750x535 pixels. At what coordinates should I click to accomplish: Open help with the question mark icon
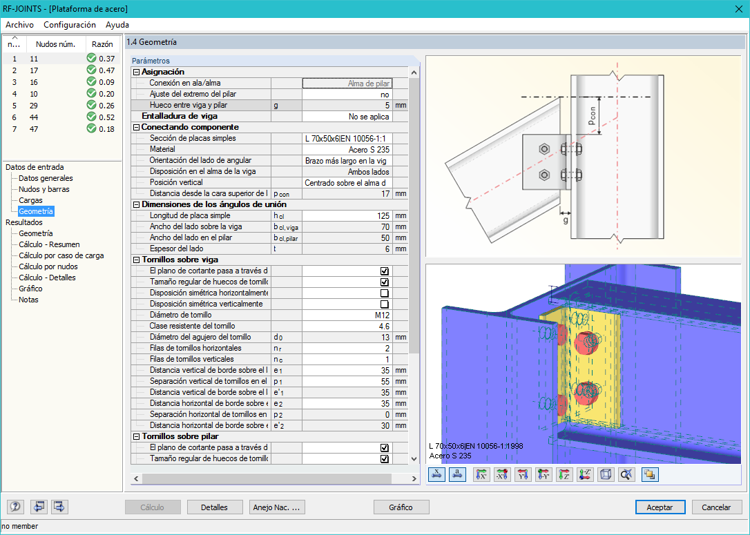click(x=15, y=506)
